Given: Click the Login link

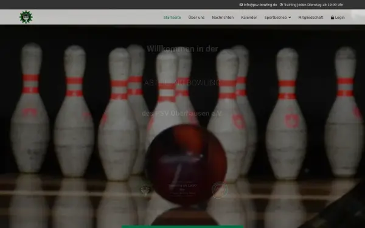Looking at the screenshot, I should 339,18.
